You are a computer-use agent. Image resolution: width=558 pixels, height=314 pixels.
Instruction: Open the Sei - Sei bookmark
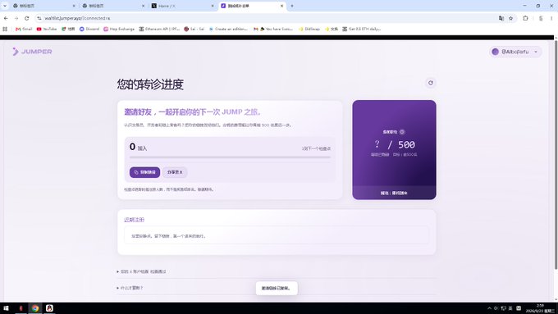[x=194, y=30]
